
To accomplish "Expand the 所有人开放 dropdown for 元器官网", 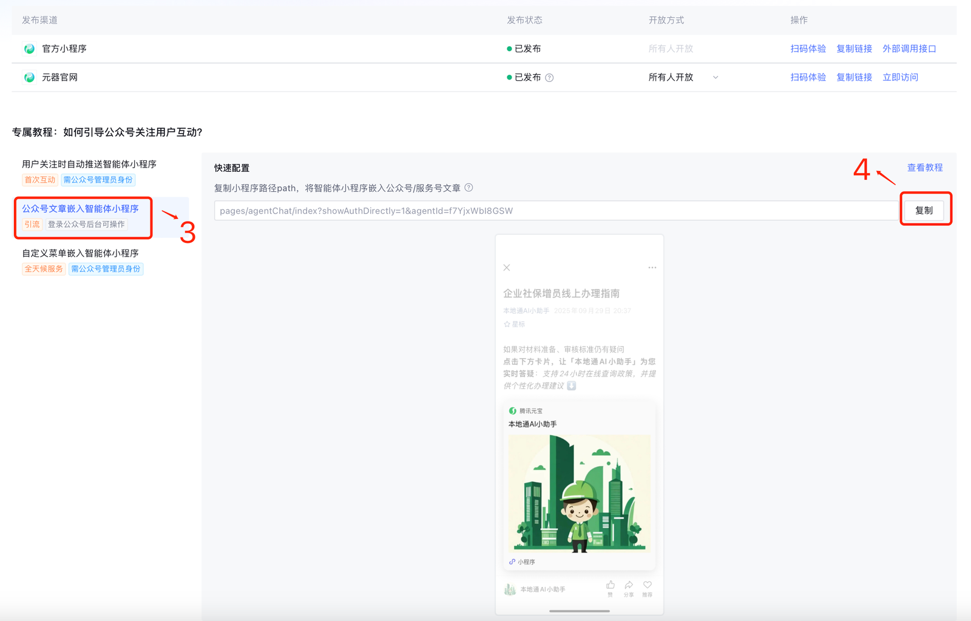I will click(x=716, y=78).
